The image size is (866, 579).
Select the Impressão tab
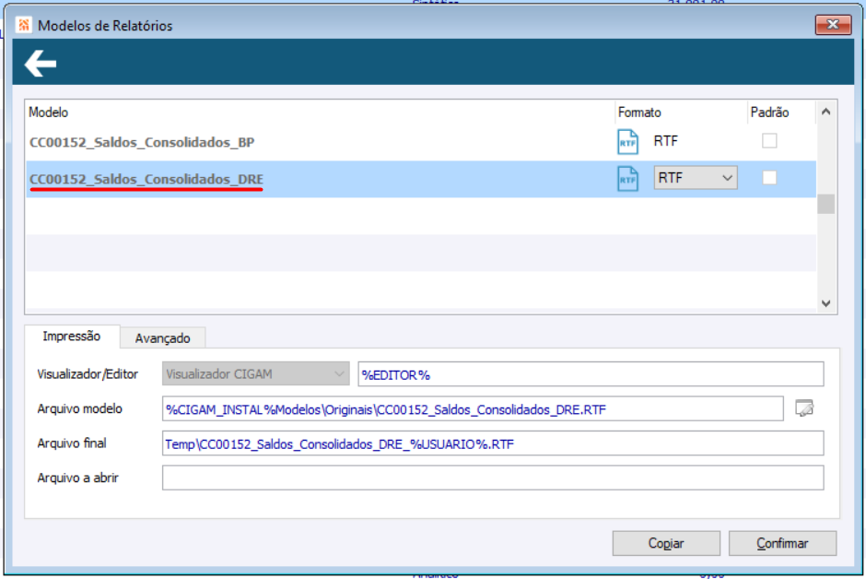tap(72, 337)
